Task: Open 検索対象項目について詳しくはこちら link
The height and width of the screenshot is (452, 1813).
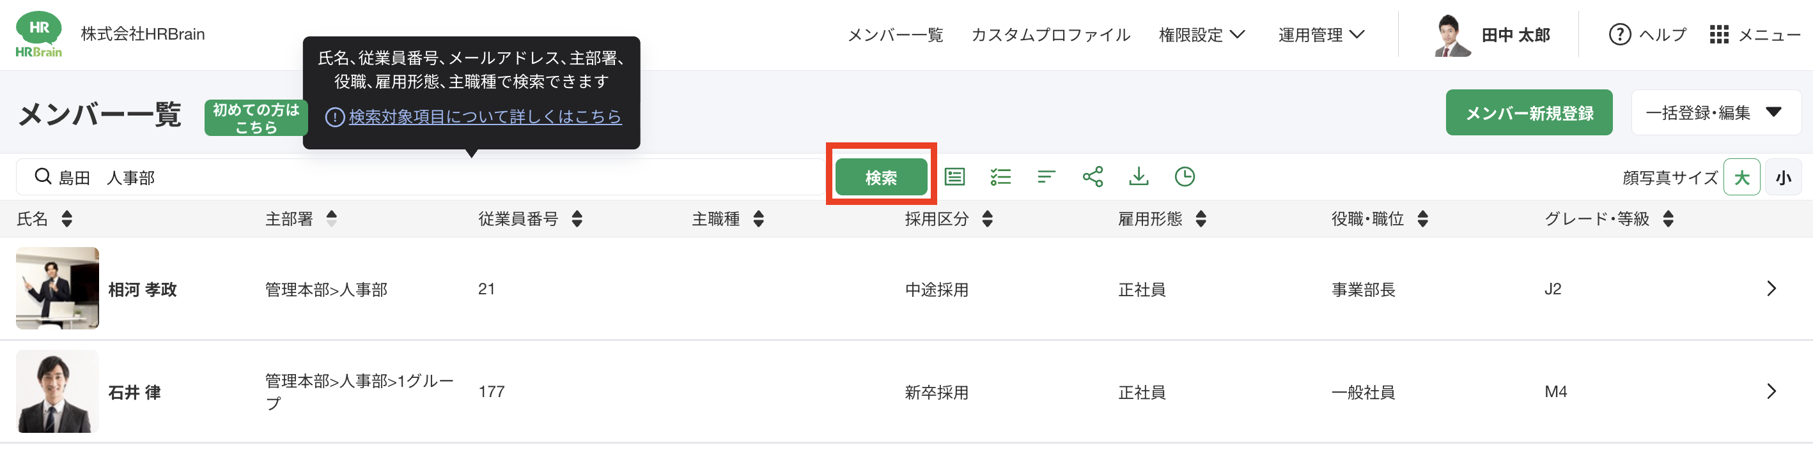Action: click(x=484, y=117)
